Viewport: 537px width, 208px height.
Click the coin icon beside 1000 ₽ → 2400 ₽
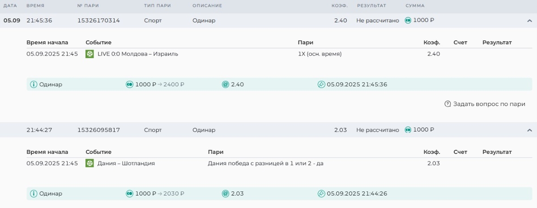(x=130, y=85)
